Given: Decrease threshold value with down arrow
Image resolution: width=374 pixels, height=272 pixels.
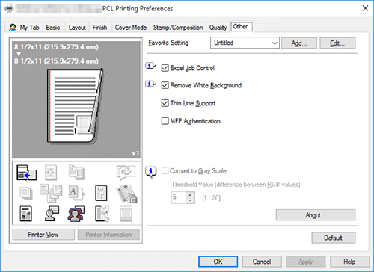Looking at the screenshot, I should click(190, 200).
